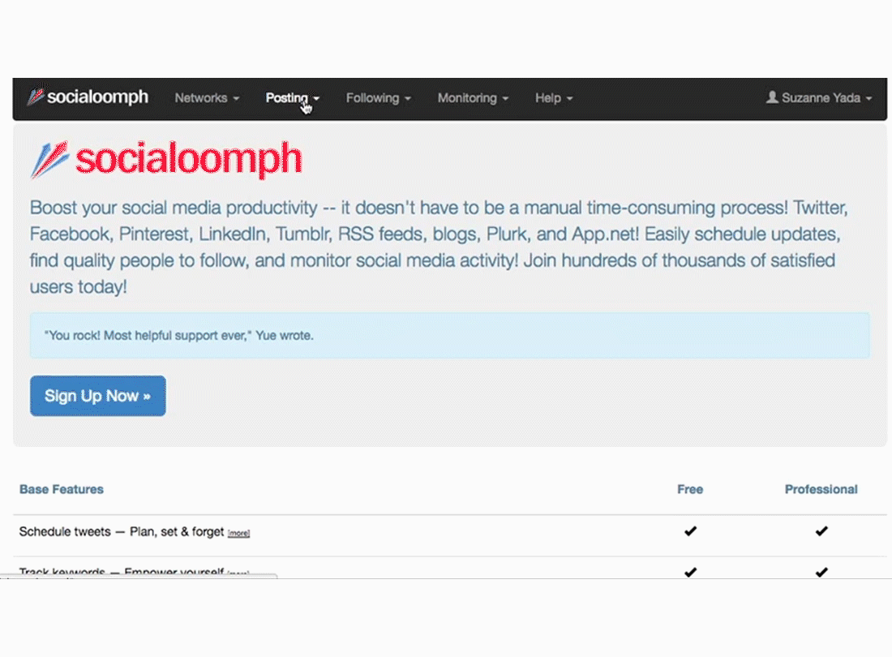Expand the Following dropdown menu
The height and width of the screenshot is (657, 892).
pyautogui.click(x=379, y=98)
